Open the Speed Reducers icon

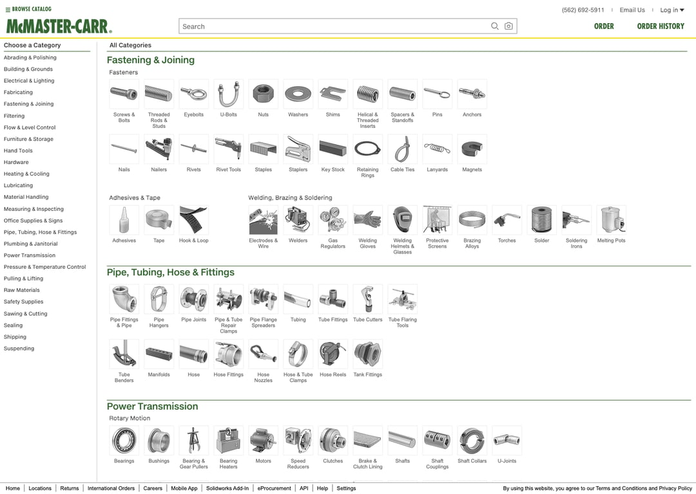click(x=298, y=441)
